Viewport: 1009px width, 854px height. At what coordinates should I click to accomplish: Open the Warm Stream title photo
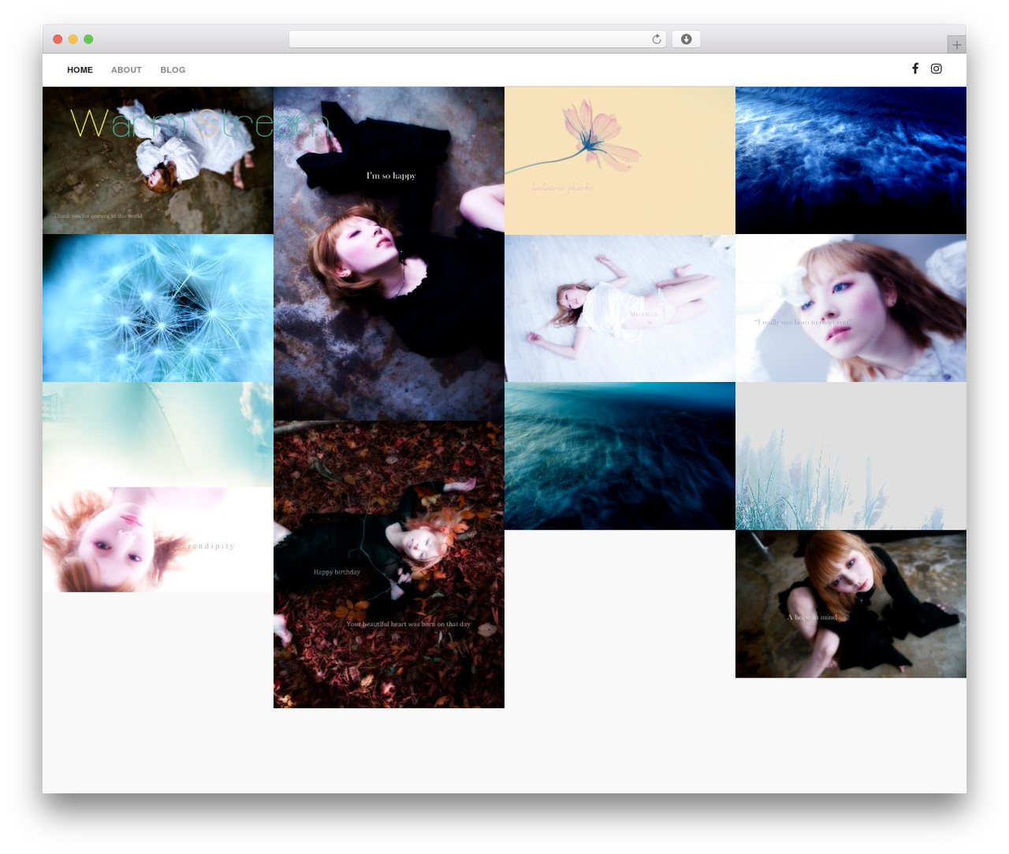coord(158,161)
